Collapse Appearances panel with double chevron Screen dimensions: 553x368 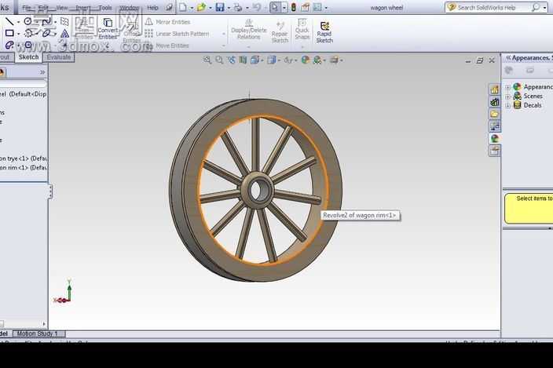tap(508, 58)
